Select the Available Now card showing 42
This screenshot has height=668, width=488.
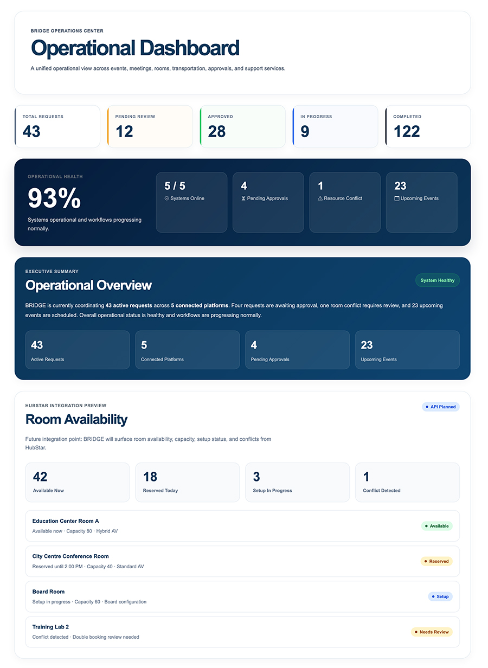[78, 482]
